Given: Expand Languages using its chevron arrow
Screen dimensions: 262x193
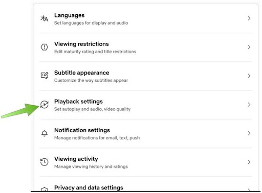Looking at the screenshot, I should 249,18.
